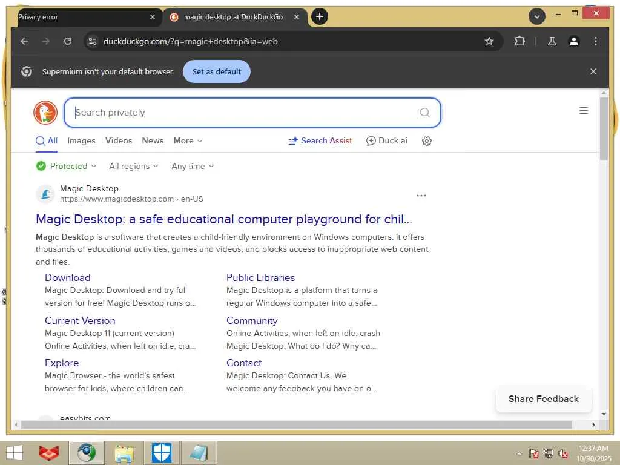Screen dimensions: 620x465
Task: Click the scroll down arrow of page scrollbar
Action: [604, 414]
